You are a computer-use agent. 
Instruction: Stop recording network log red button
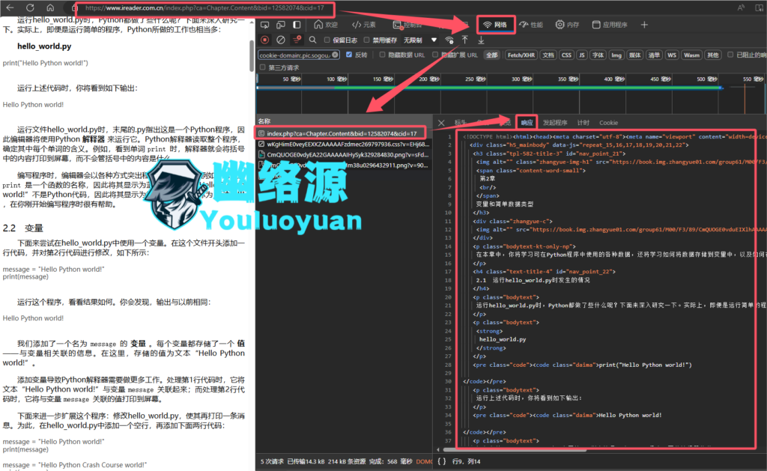264,40
